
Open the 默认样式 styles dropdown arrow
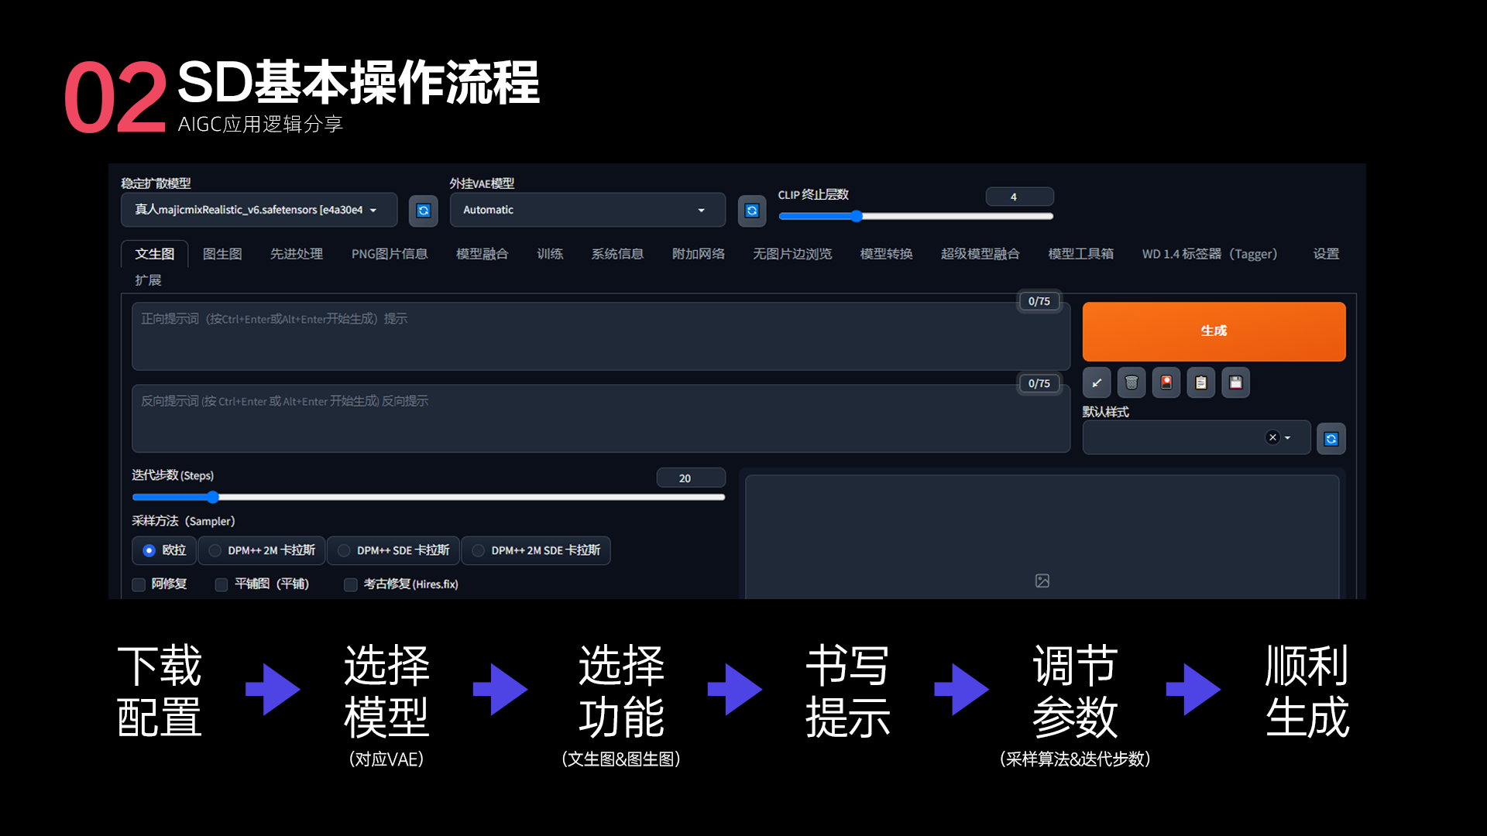coord(1288,437)
